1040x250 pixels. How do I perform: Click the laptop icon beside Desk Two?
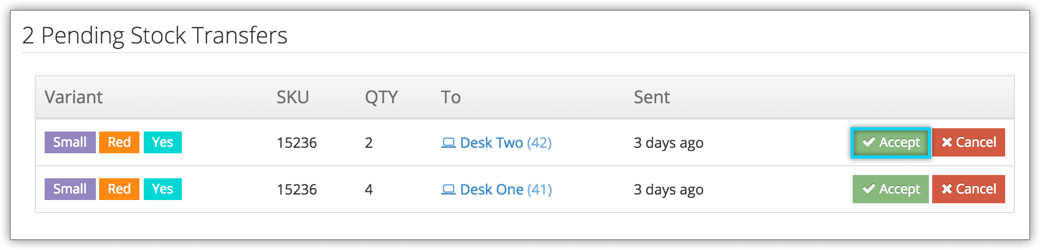(x=448, y=143)
